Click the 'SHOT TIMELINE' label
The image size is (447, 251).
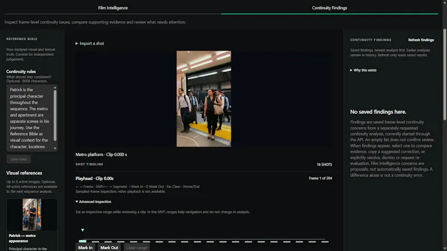coord(89,164)
